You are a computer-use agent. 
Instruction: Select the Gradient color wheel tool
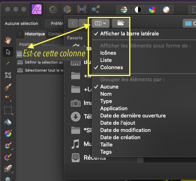pyautogui.click(x=8, y=134)
